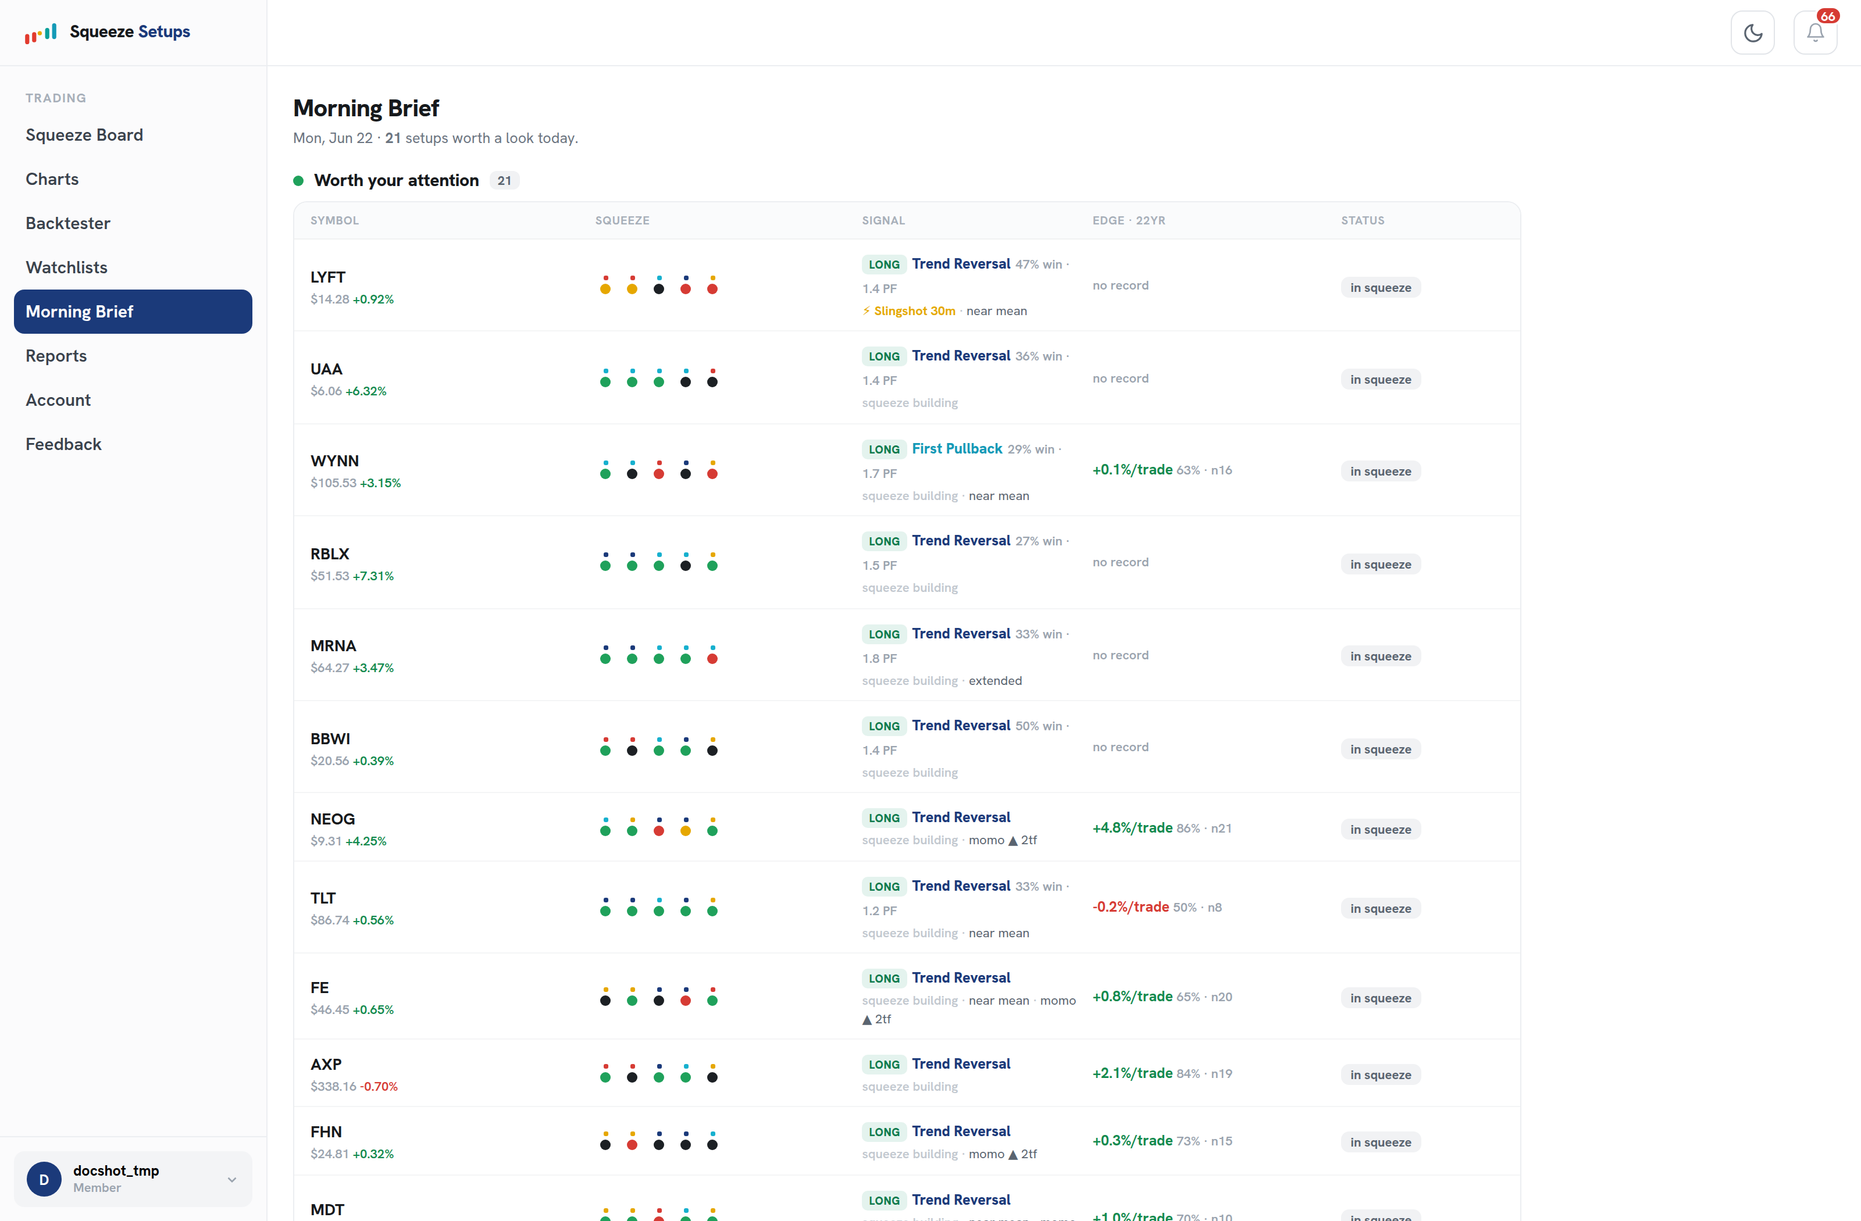
Task: Click the in squeeze status for LYFT
Action: click(x=1380, y=288)
